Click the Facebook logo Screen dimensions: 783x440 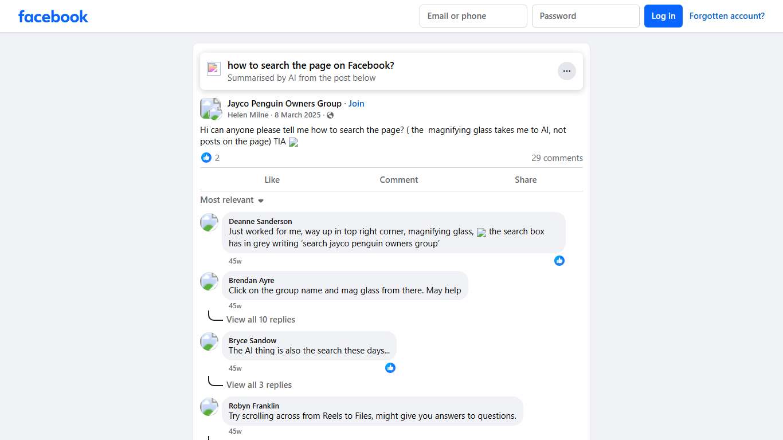pyautogui.click(x=53, y=16)
